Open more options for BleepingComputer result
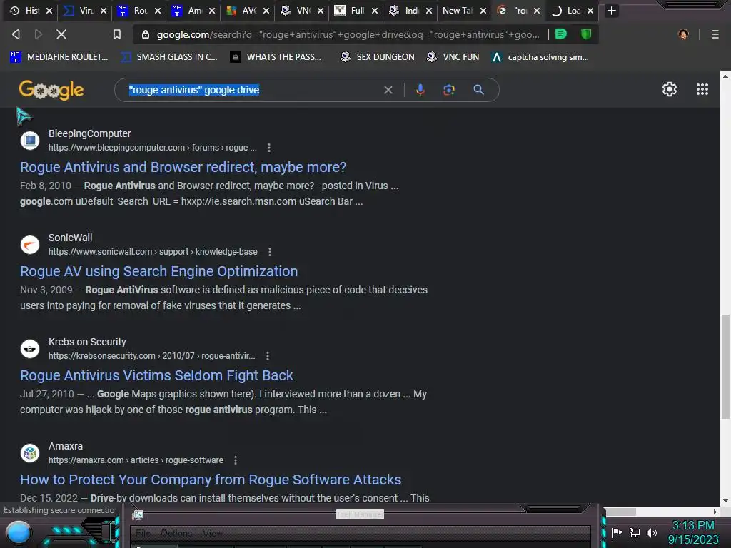Viewport: 731px width, 548px height. click(x=269, y=148)
